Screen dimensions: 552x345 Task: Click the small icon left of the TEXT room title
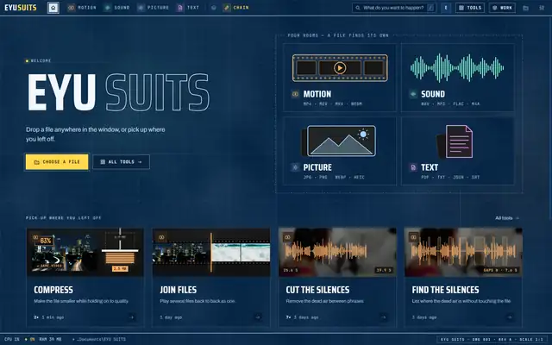pyautogui.click(x=413, y=167)
